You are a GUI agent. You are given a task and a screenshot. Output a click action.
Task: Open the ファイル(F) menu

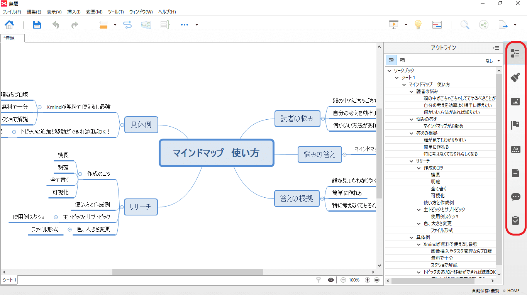12,12
